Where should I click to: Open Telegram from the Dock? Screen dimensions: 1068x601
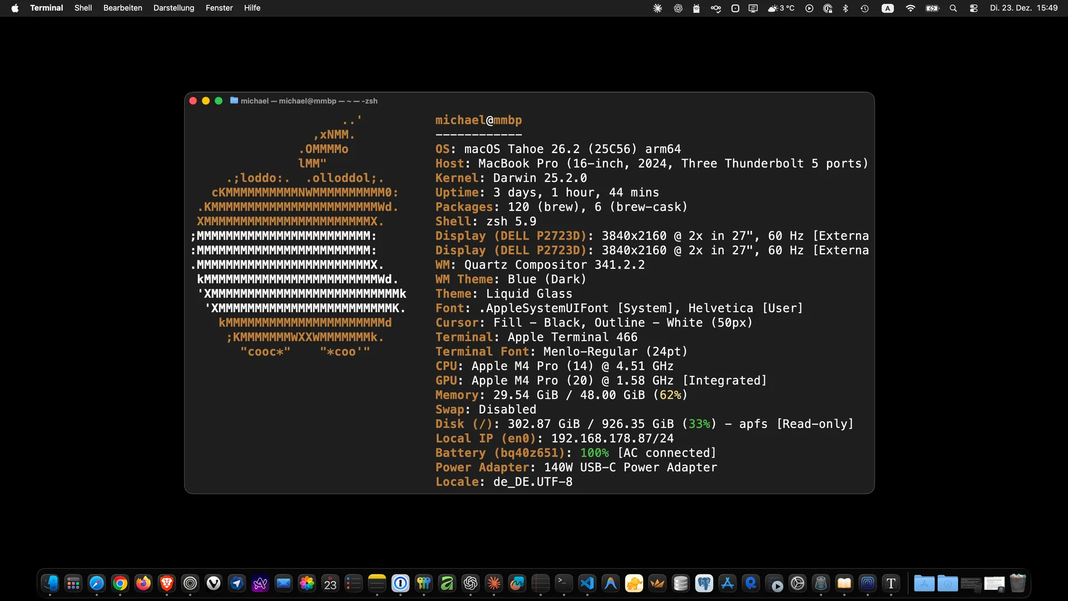click(236, 583)
